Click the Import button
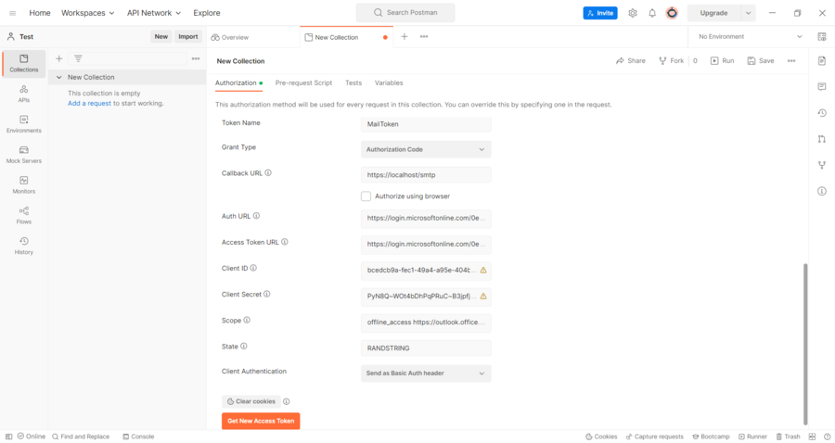 [x=188, y=37]
